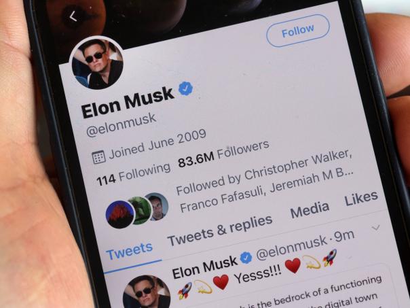Expand the tweet options chevron
This screenshot has height=308, width=410.
click(376, 227)
